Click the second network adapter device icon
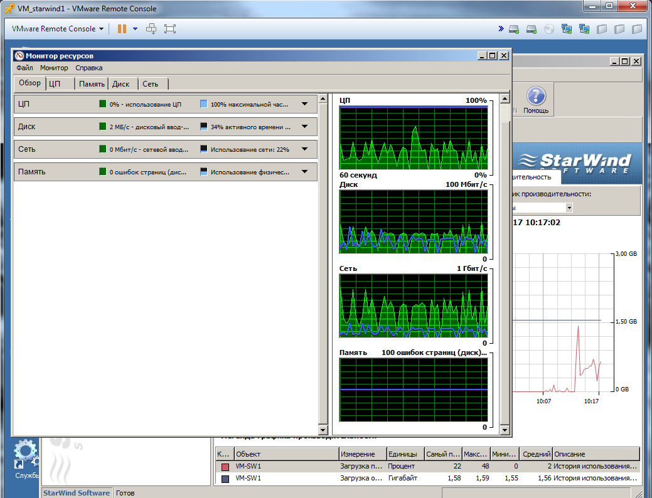Image resolution: width=652 pixels, height=498 pixels. coord(584,29)
